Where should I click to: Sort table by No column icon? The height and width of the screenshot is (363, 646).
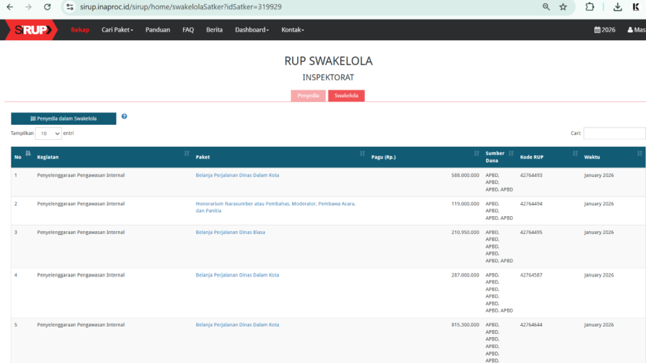(x=28, y=153)
